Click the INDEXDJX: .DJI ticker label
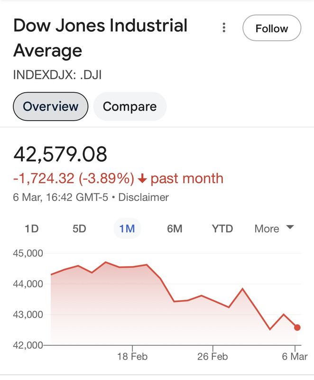The height and width of the screenshot is (380, 314). click(x=57, y=75)
